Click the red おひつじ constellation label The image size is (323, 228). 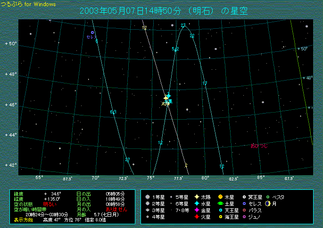coord(259,146)
